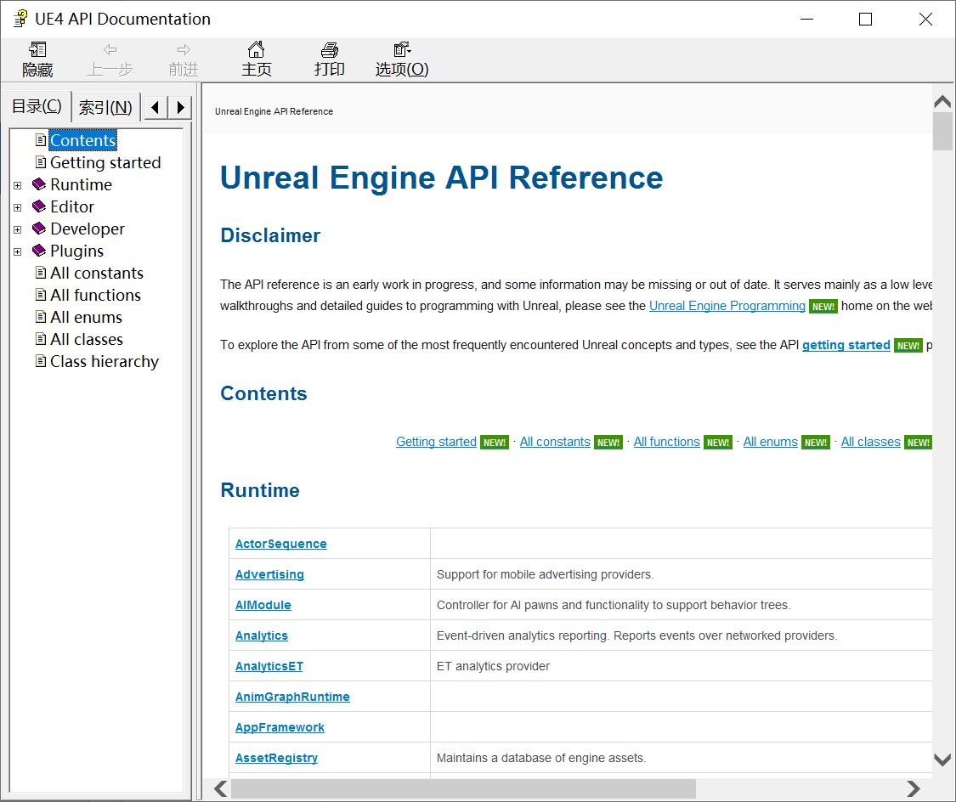Follow the All enums link in page

[770, 442]
